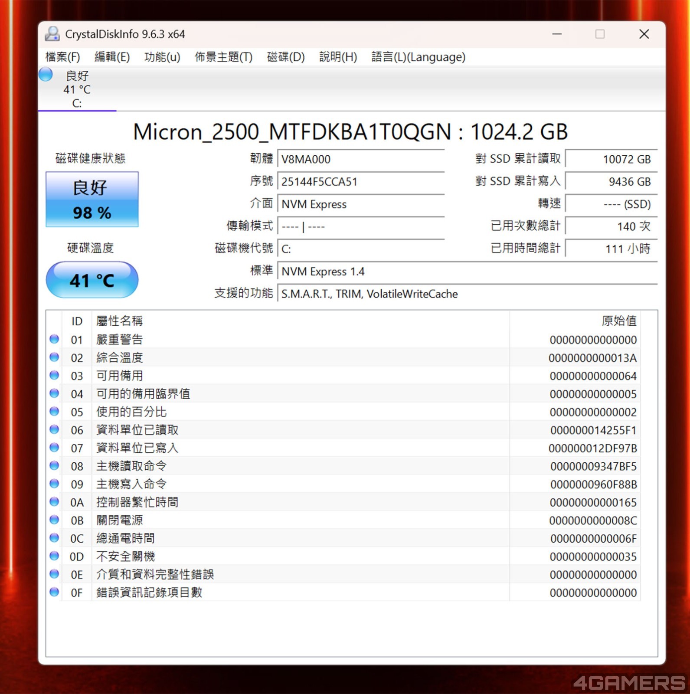Click the 韌體 firmware field V8MA000
The height and width of the screenshot is (694, 690).
361,159
